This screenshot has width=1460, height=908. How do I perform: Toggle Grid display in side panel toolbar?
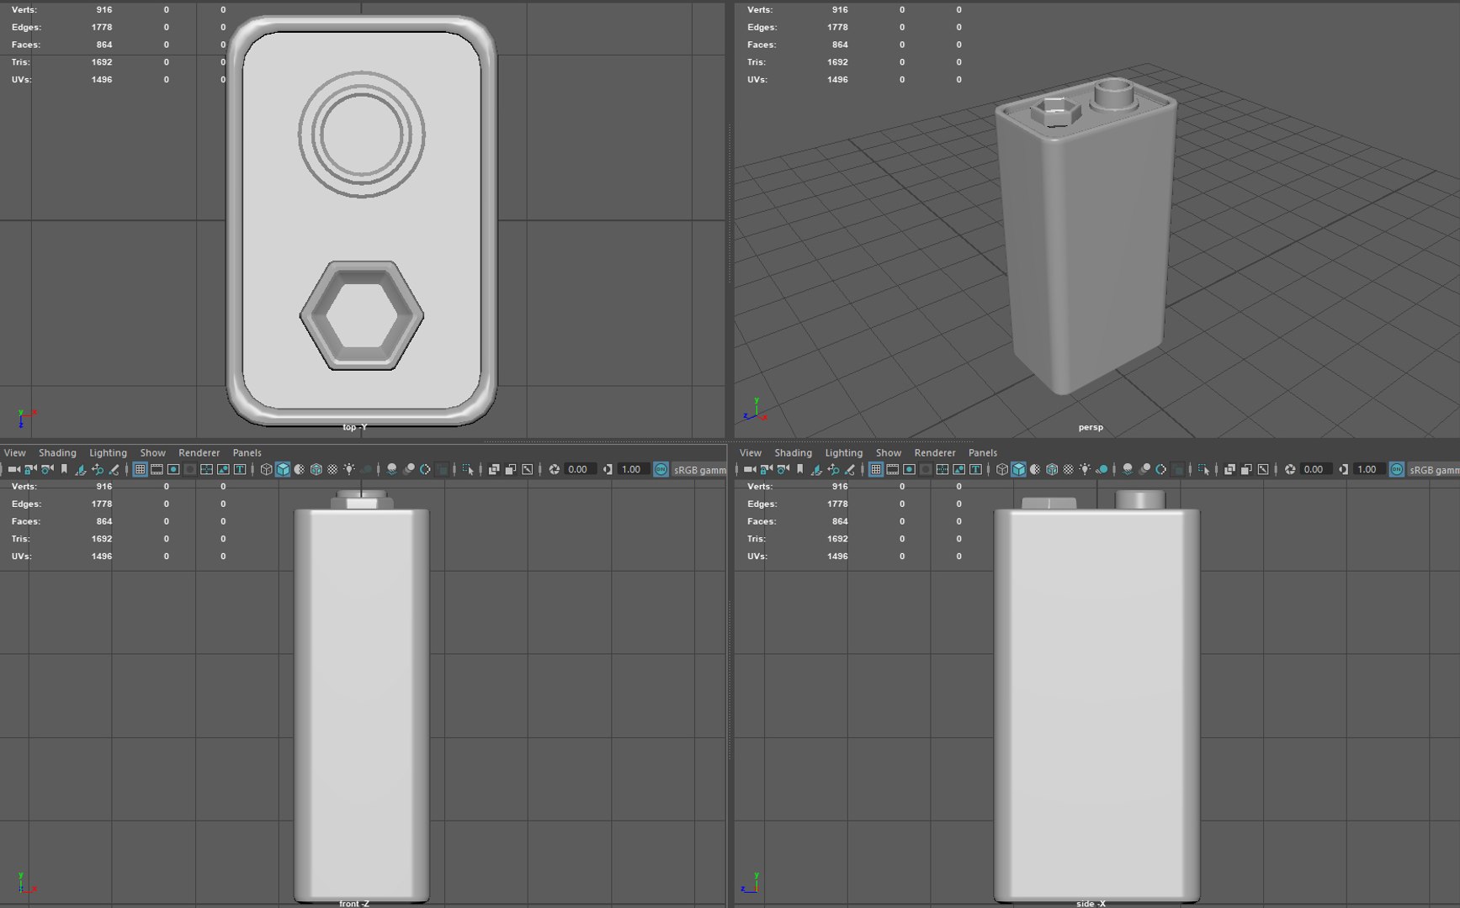876,469
